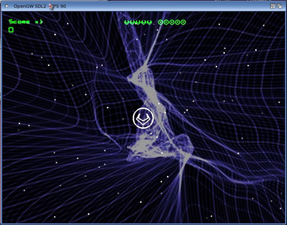The image size is (287, 225).
Task: Click the first green bomb ring icon
Action: click(x=160, y=22)
